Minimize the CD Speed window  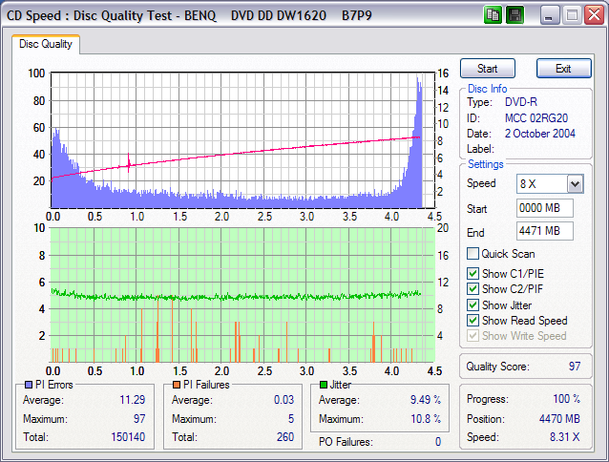549,15
